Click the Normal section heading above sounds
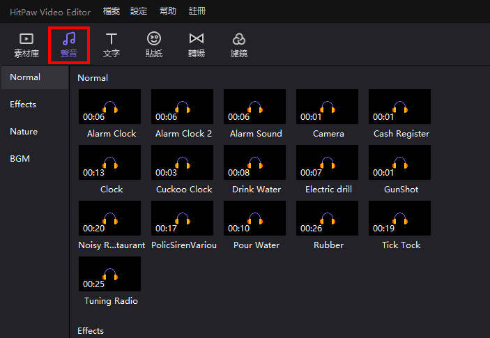The width and height of the screenshot is (490, 338). coord(93,78)
